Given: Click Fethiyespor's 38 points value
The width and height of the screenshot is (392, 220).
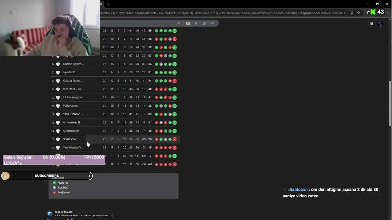Looking at the screenshot, I should (x=150, y=106).
